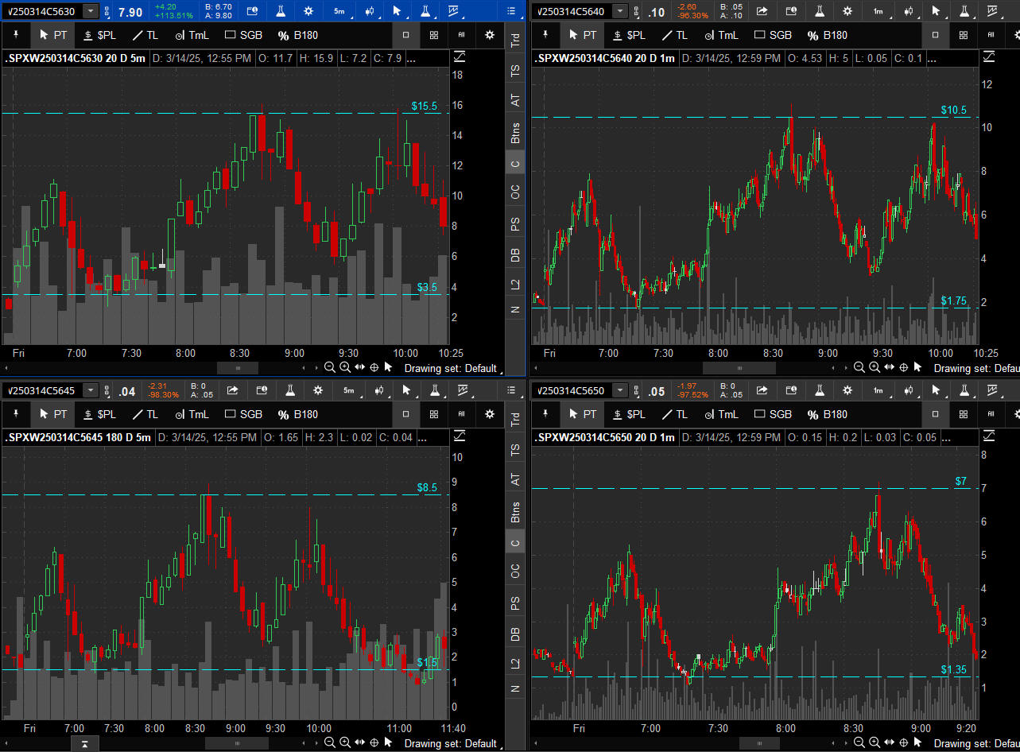Viewport: 1020px width, 752px height.
Task: Click crosshair pan icon below C5645 chart
Action: (x=374, y=742)
